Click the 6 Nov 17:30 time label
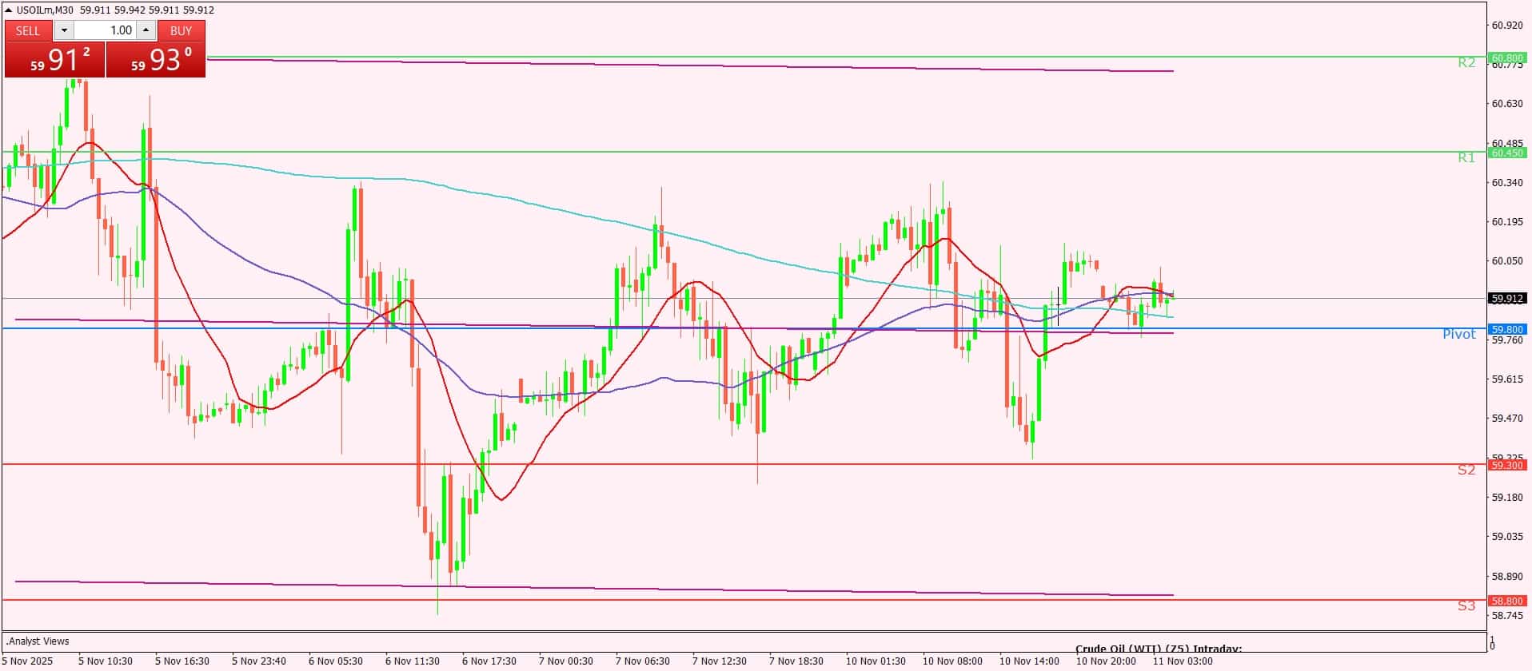This screenshot has height=671, width=1532. click(489, 661)
